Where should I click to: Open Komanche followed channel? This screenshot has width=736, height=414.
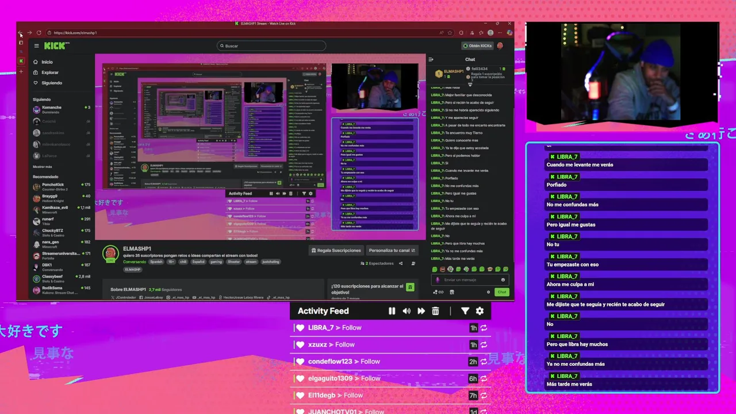click(x=62, y=109)
